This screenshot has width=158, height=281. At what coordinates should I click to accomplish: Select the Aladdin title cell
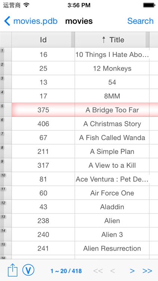click(x=112, y=207)
